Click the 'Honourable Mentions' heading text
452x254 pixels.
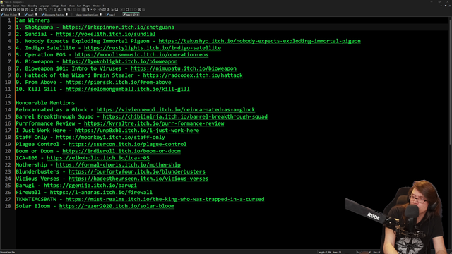pos(45,103)
